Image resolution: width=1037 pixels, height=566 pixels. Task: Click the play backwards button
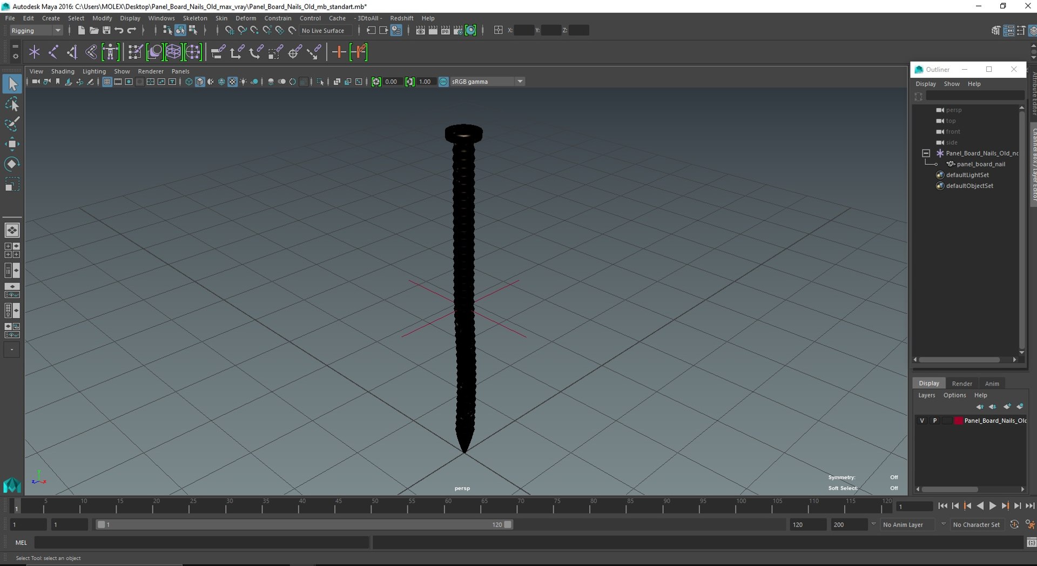point(980,506)
